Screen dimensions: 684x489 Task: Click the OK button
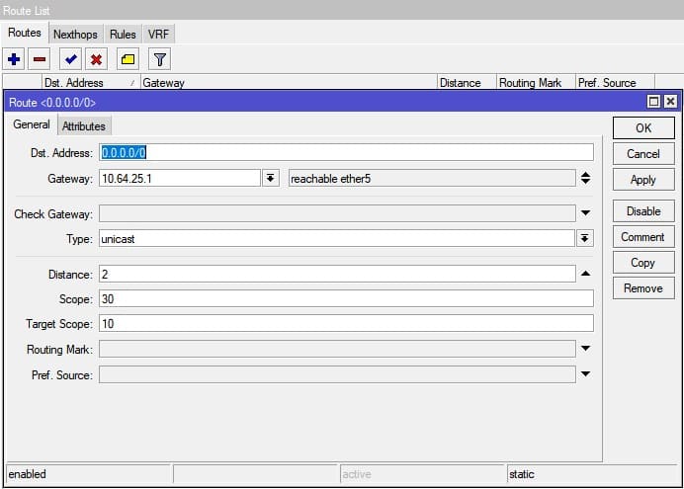click(x=642, y=127)
